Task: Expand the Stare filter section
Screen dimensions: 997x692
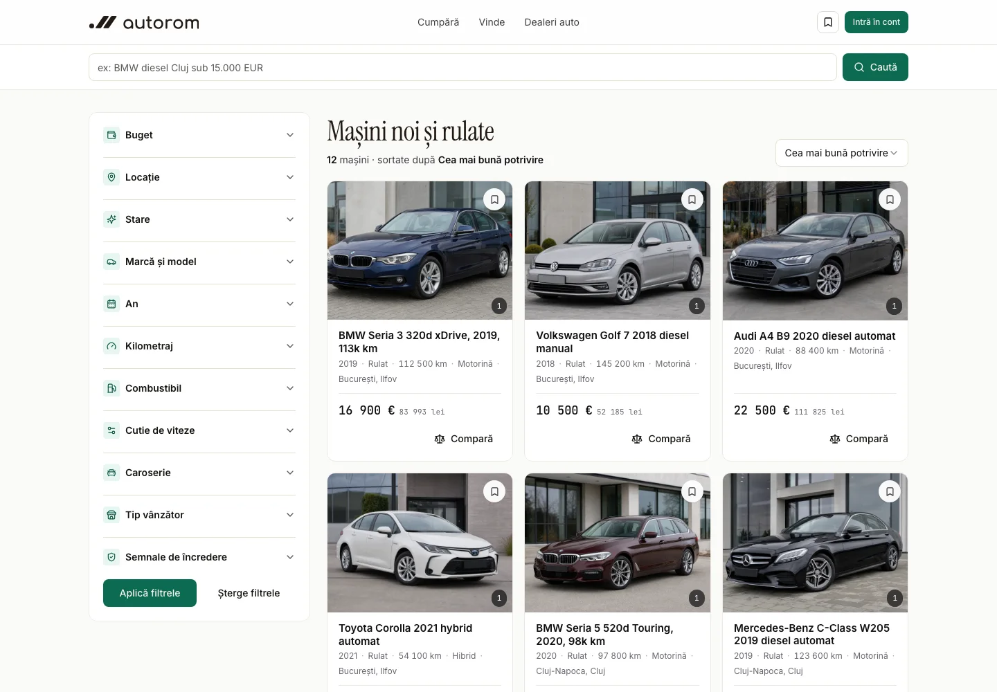Action: [199, 219]
